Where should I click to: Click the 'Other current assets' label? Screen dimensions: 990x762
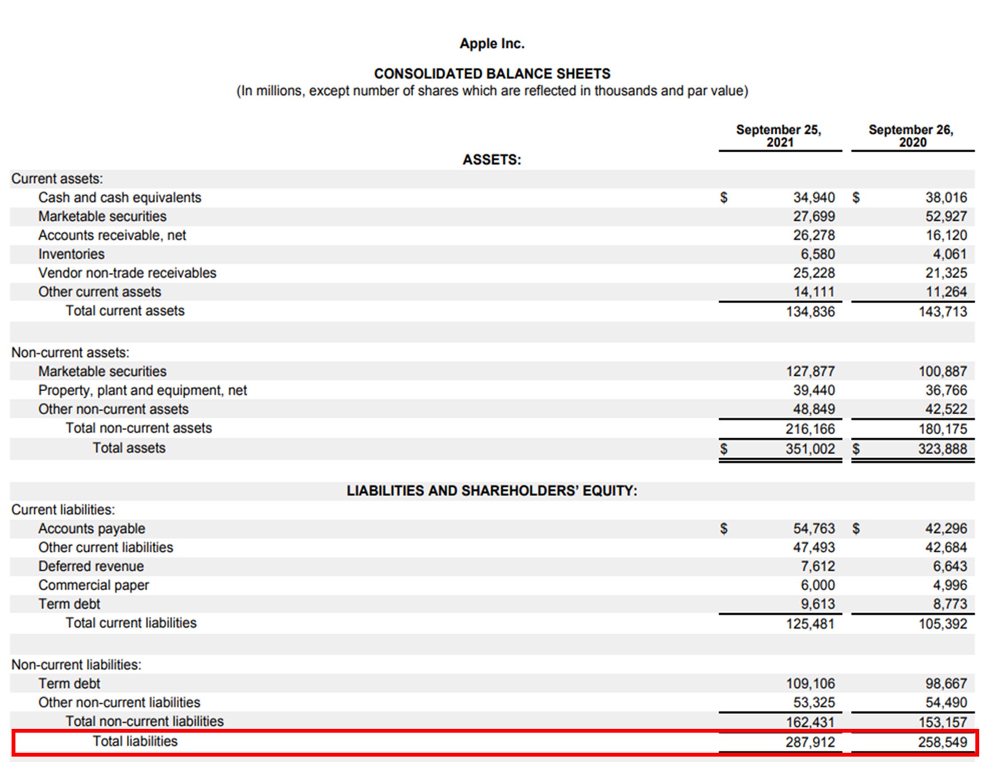pos(100,292)
